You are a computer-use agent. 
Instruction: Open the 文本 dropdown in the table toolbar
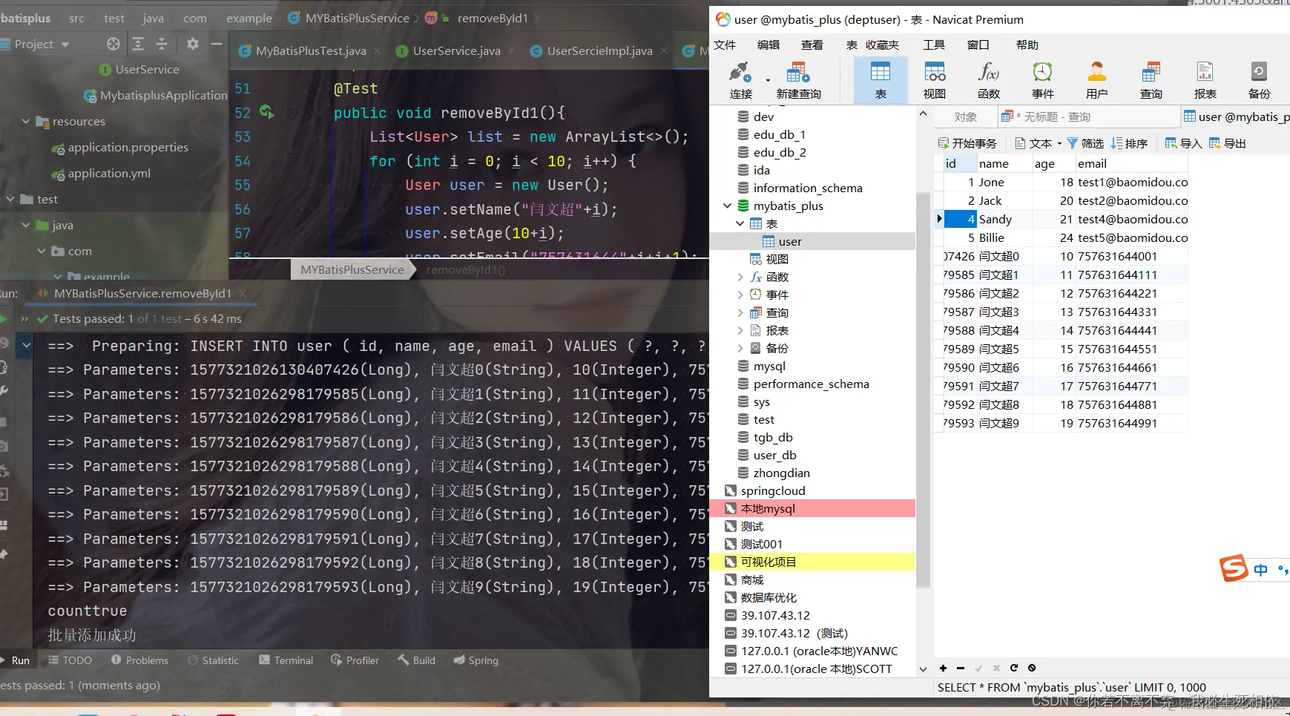click(1039, 143)
